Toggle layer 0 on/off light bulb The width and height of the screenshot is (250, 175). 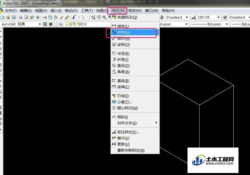point(66,24)
